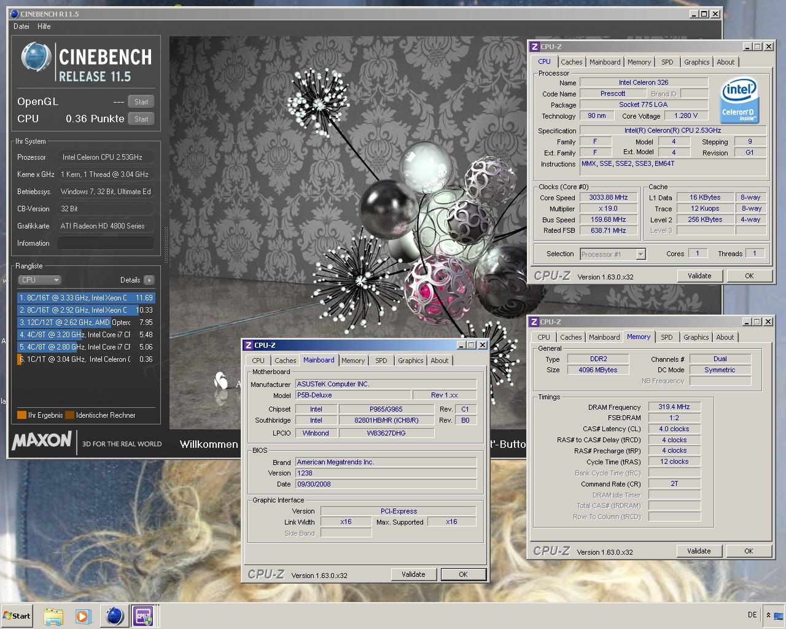Start the CPU benchmark

pyautogui.click(x=141, y=119)
